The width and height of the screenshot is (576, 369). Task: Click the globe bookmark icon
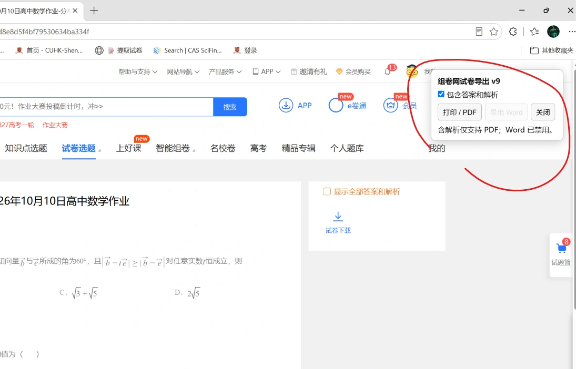[x=99, y=50]
